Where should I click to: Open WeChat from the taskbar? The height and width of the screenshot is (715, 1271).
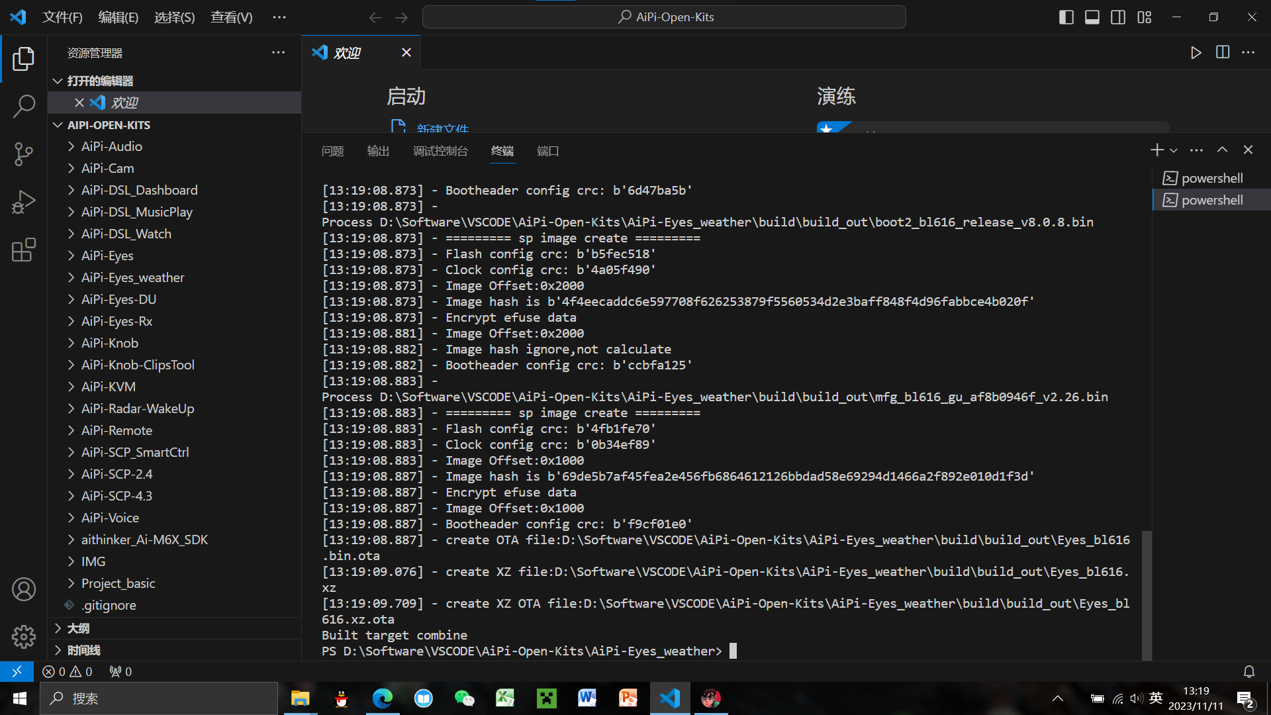464,698
